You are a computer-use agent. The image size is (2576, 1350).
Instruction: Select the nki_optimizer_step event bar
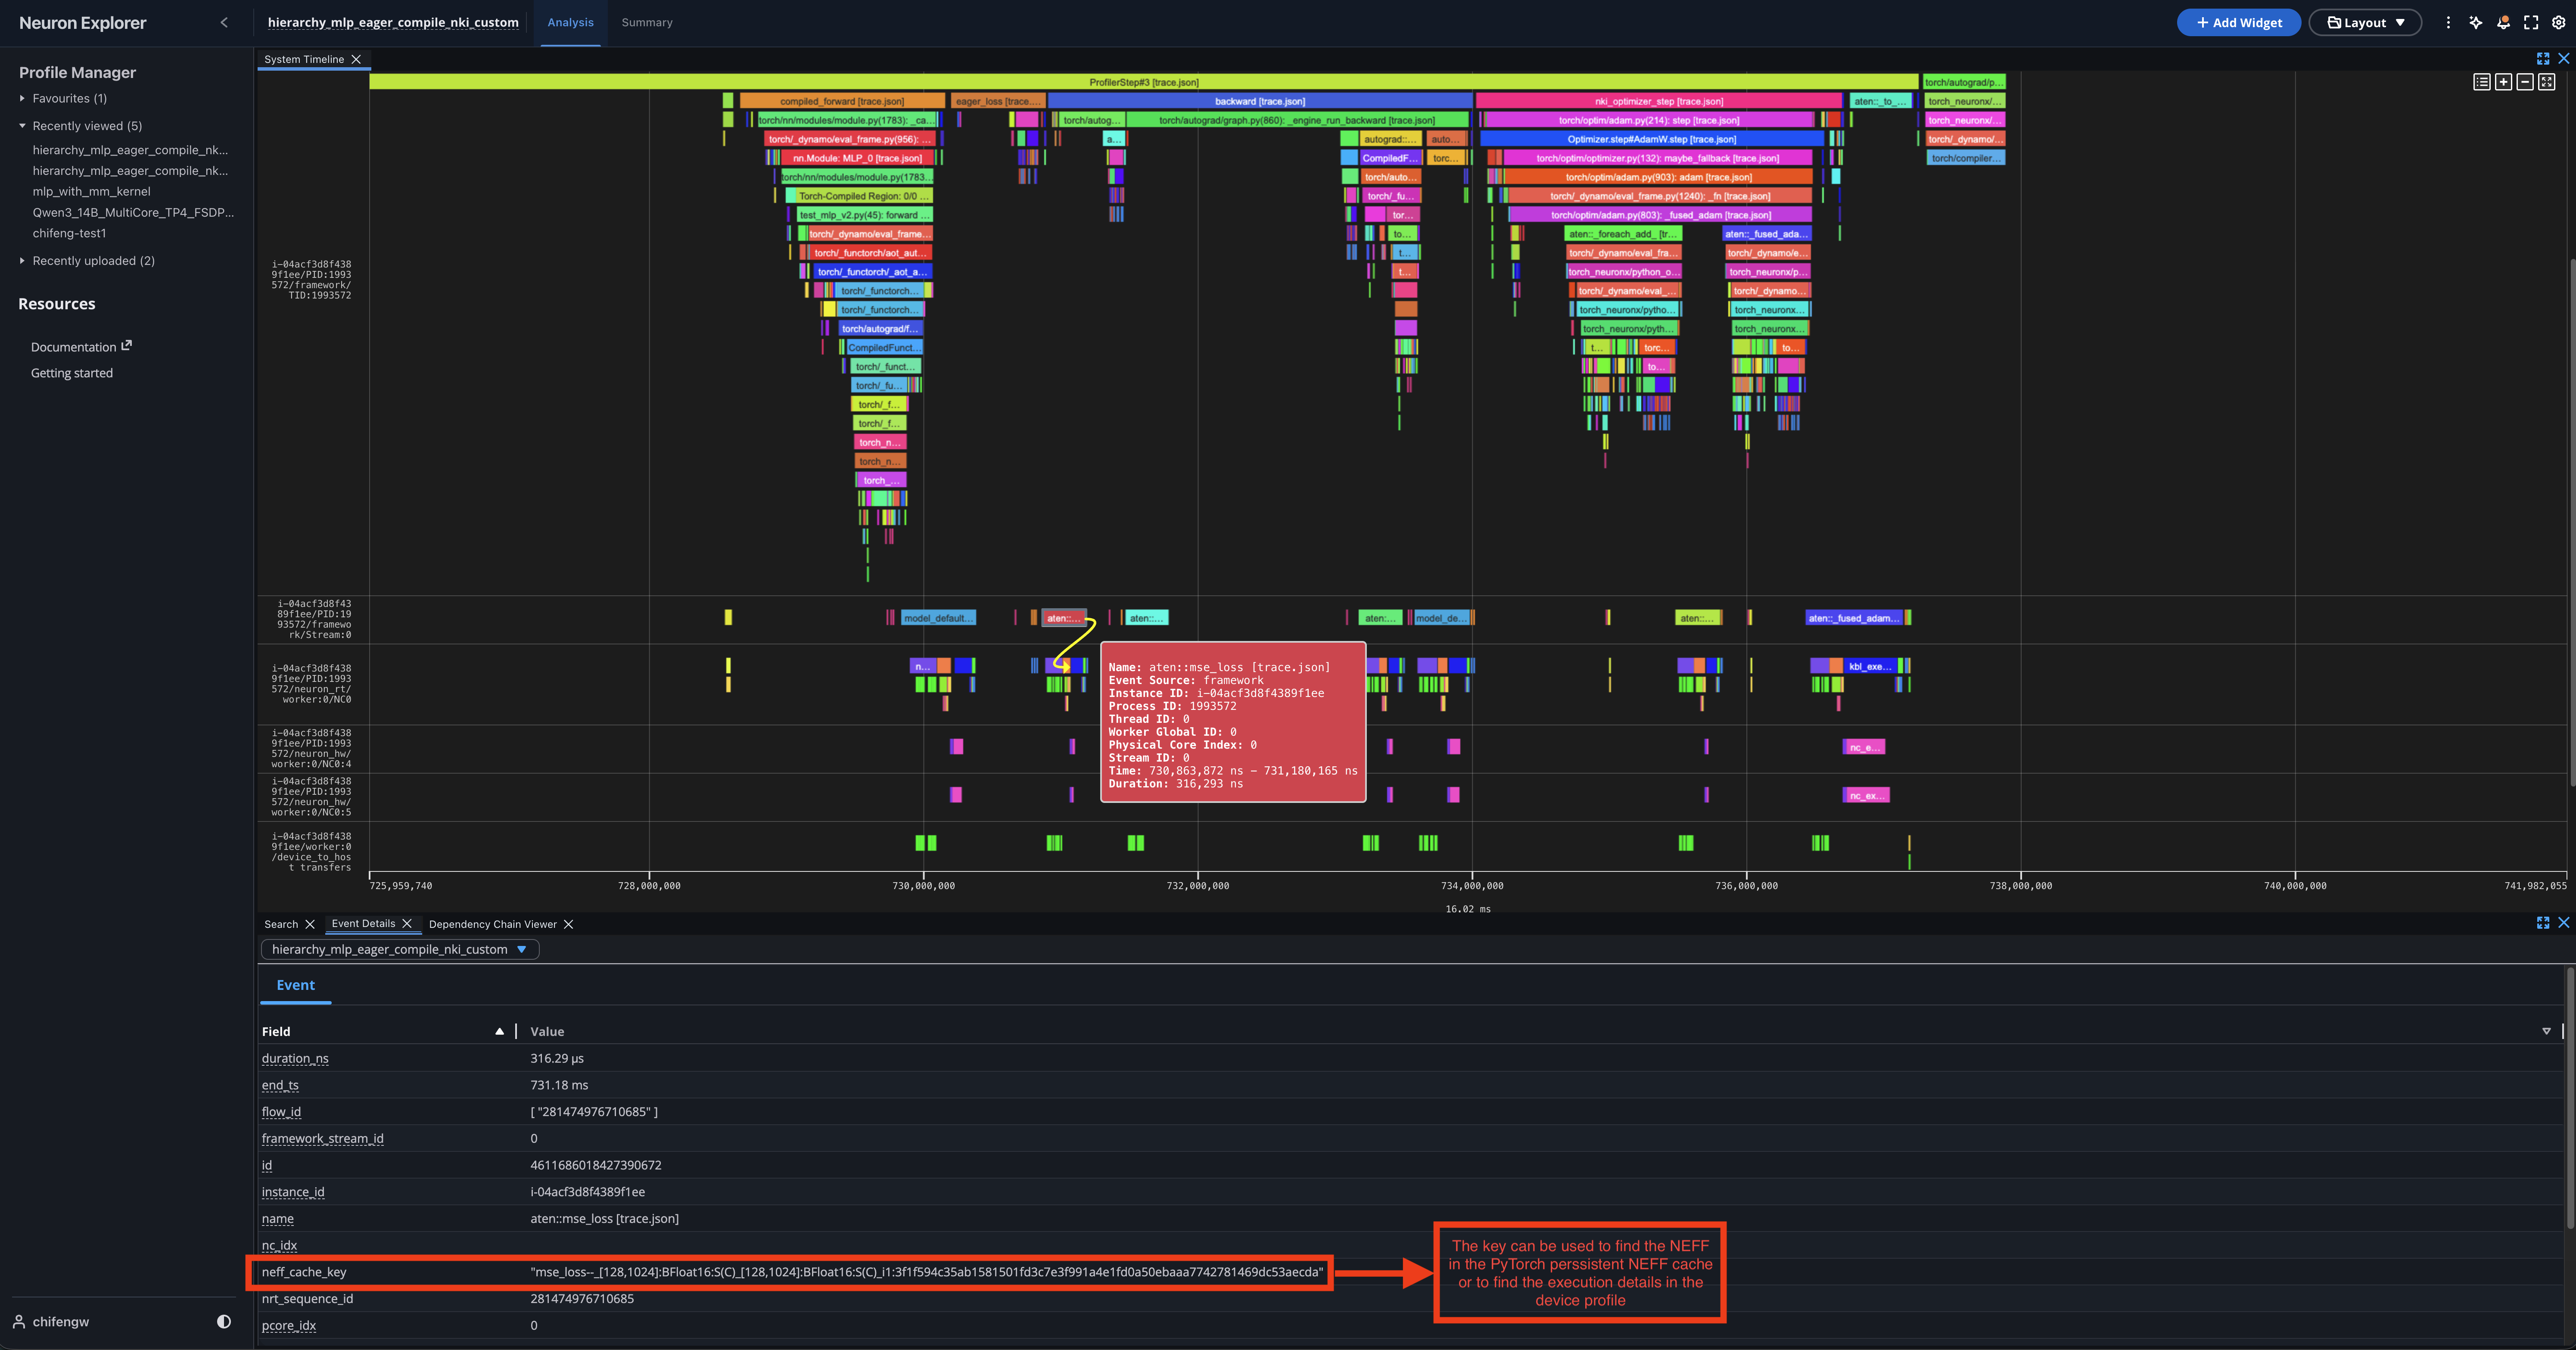click(x=1658, y=101)
